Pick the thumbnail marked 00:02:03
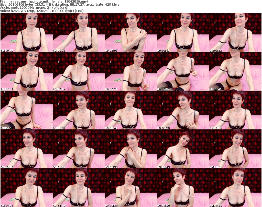The height and width of the screenshot is (207, 262). pos(131,32)
